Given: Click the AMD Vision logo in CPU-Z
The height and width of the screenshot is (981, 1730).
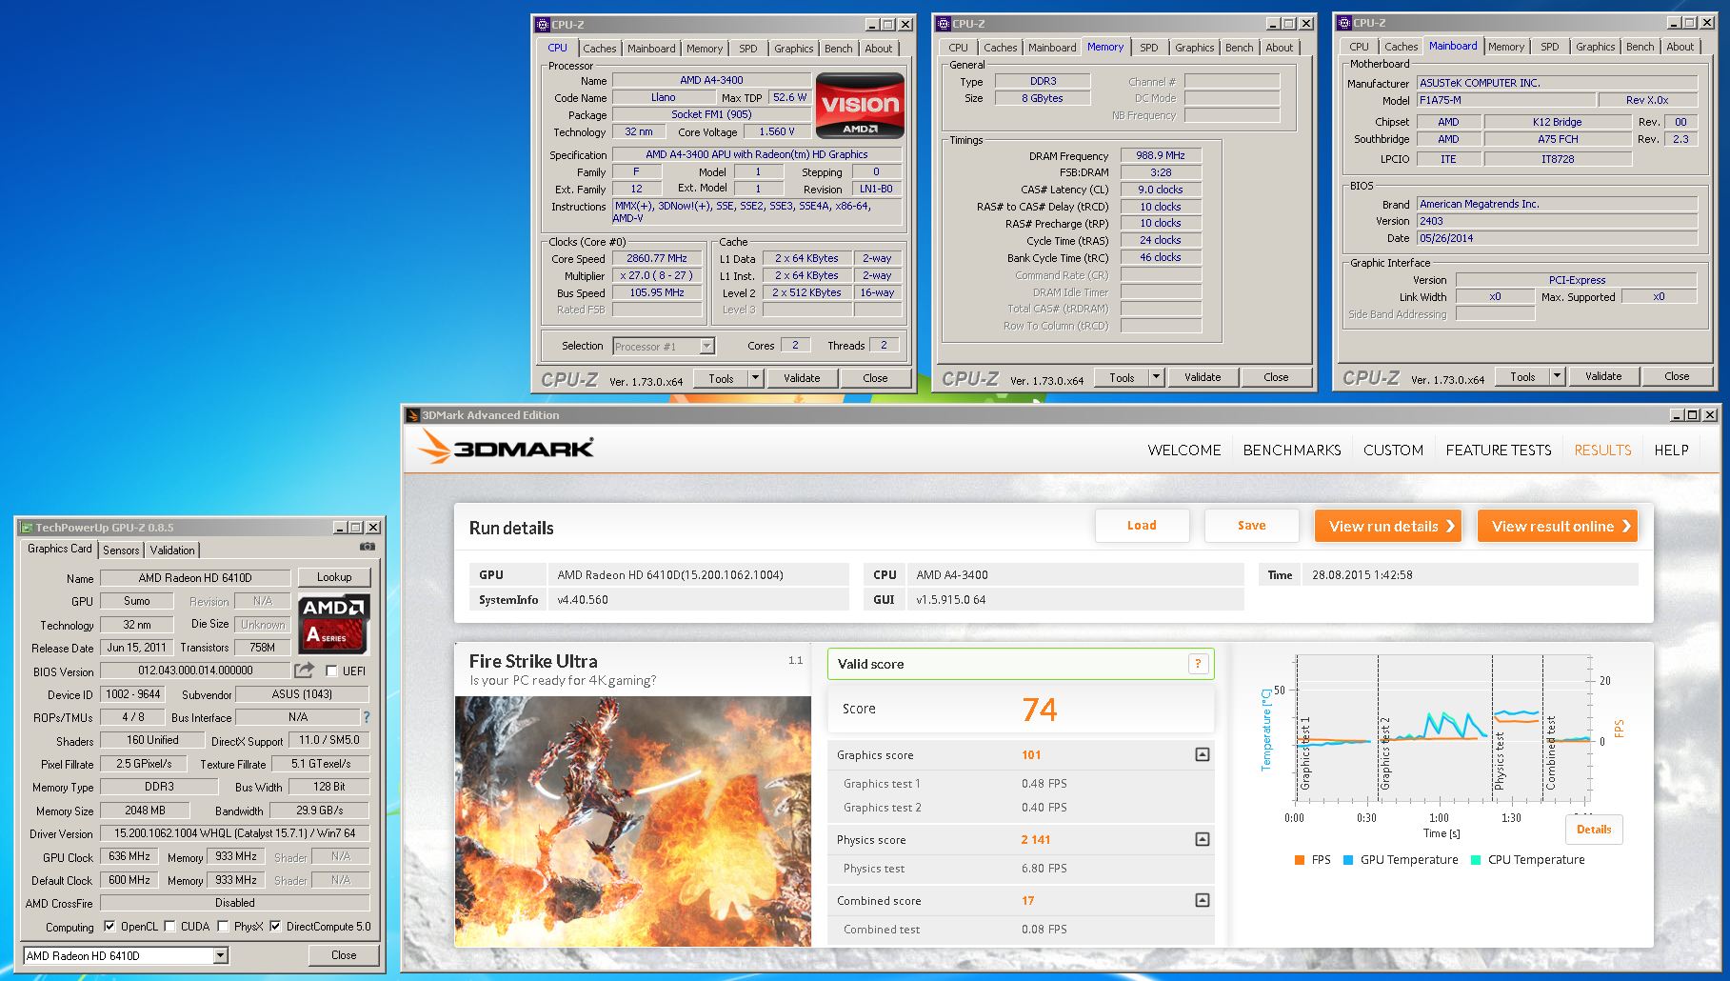Looking at the screenshot, I should pos(860,106).
